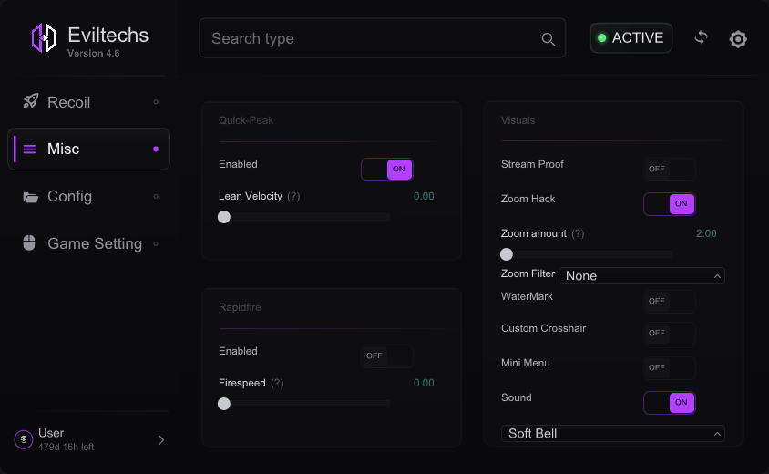Click the Firespeed 0.00 value

point(424,383)
